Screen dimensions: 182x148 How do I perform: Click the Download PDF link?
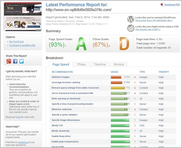172,5
